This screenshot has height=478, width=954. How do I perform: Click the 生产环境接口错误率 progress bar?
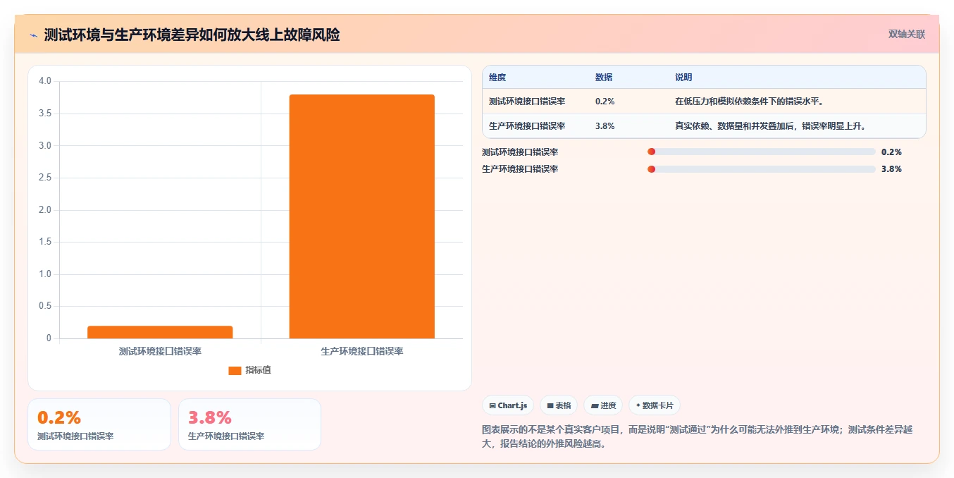point(762,169)
